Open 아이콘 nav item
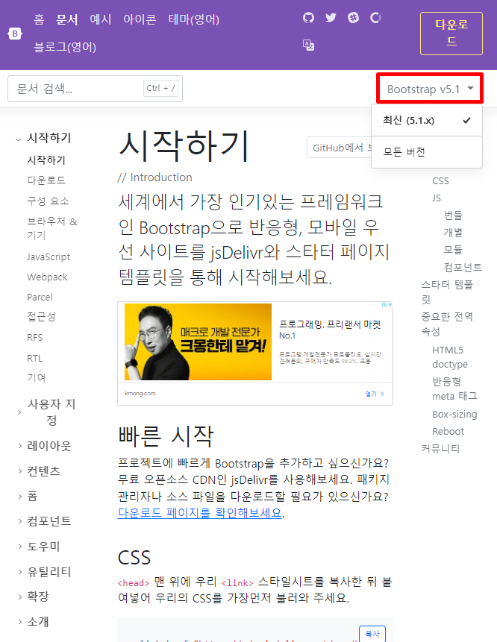 click(140, 19)
